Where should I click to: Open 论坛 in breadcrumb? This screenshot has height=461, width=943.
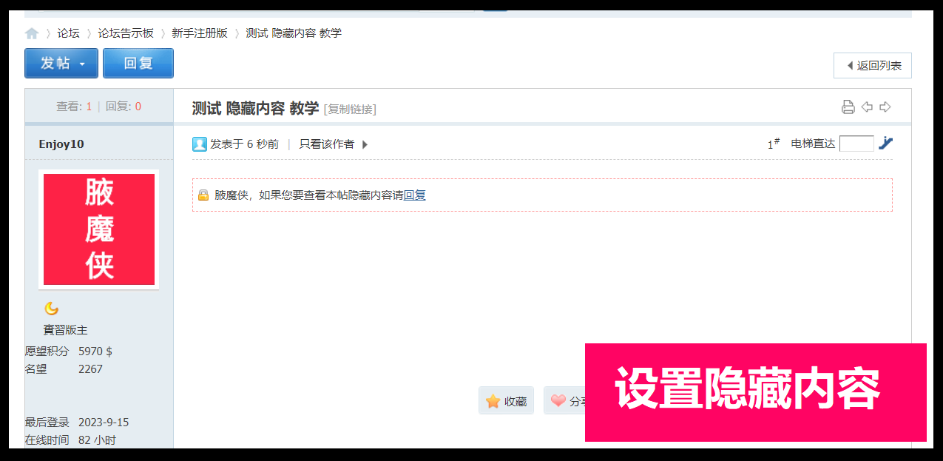tap(69, 33)
